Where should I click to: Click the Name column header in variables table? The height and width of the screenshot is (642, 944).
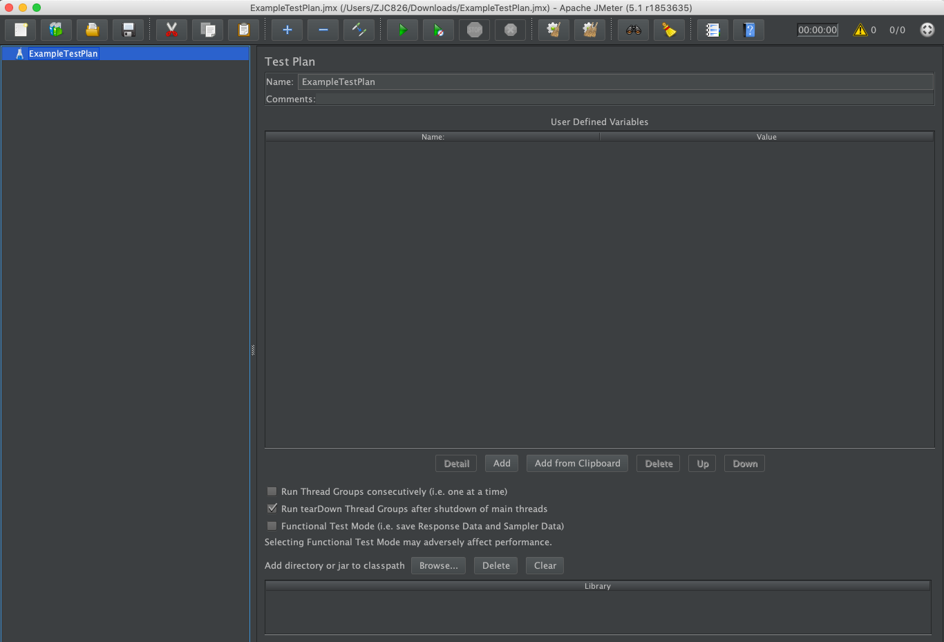(433, 137)
